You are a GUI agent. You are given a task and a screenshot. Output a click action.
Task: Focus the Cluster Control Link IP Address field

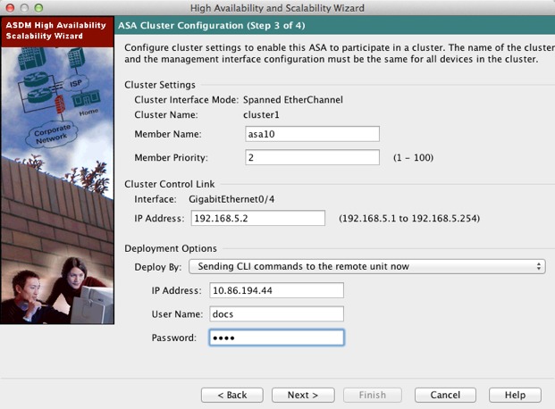pos(258,218)
